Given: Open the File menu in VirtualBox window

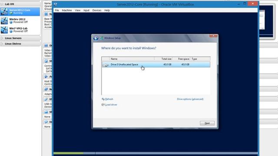Looking at the screenshot, I should [57, 10].
